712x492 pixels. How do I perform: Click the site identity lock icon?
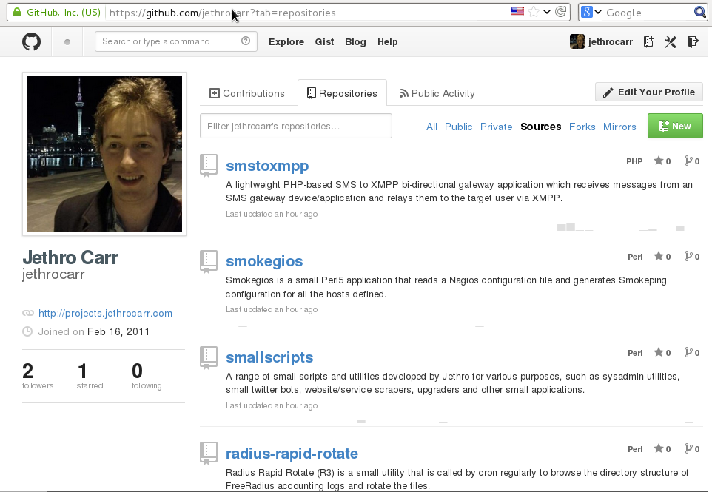click(x=17, y=13)
